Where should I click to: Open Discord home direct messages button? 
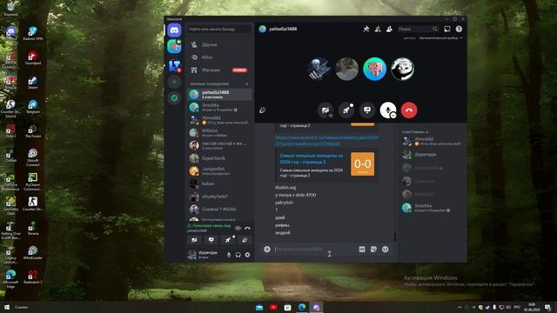pyautogui.click(x=174, y=30)
